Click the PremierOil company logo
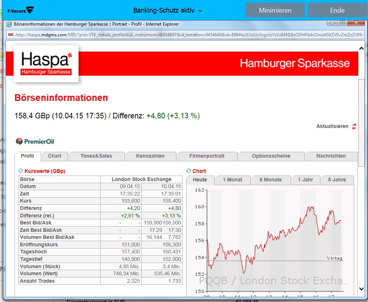Image resolution: width=368 pixels, height=302 pixels. pos(35,141)
